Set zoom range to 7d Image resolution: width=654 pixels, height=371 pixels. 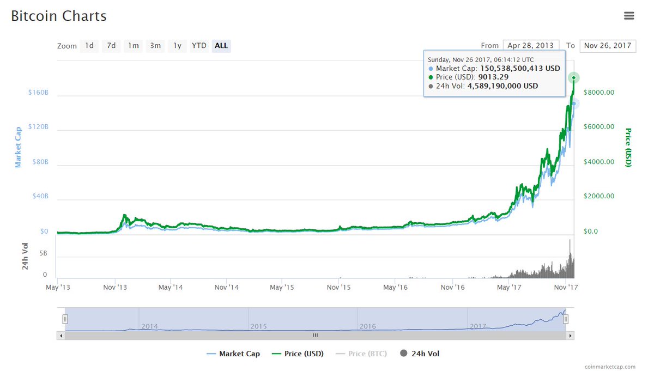111,46
